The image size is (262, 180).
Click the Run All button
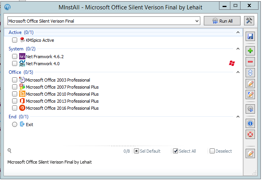pos(222,21)
